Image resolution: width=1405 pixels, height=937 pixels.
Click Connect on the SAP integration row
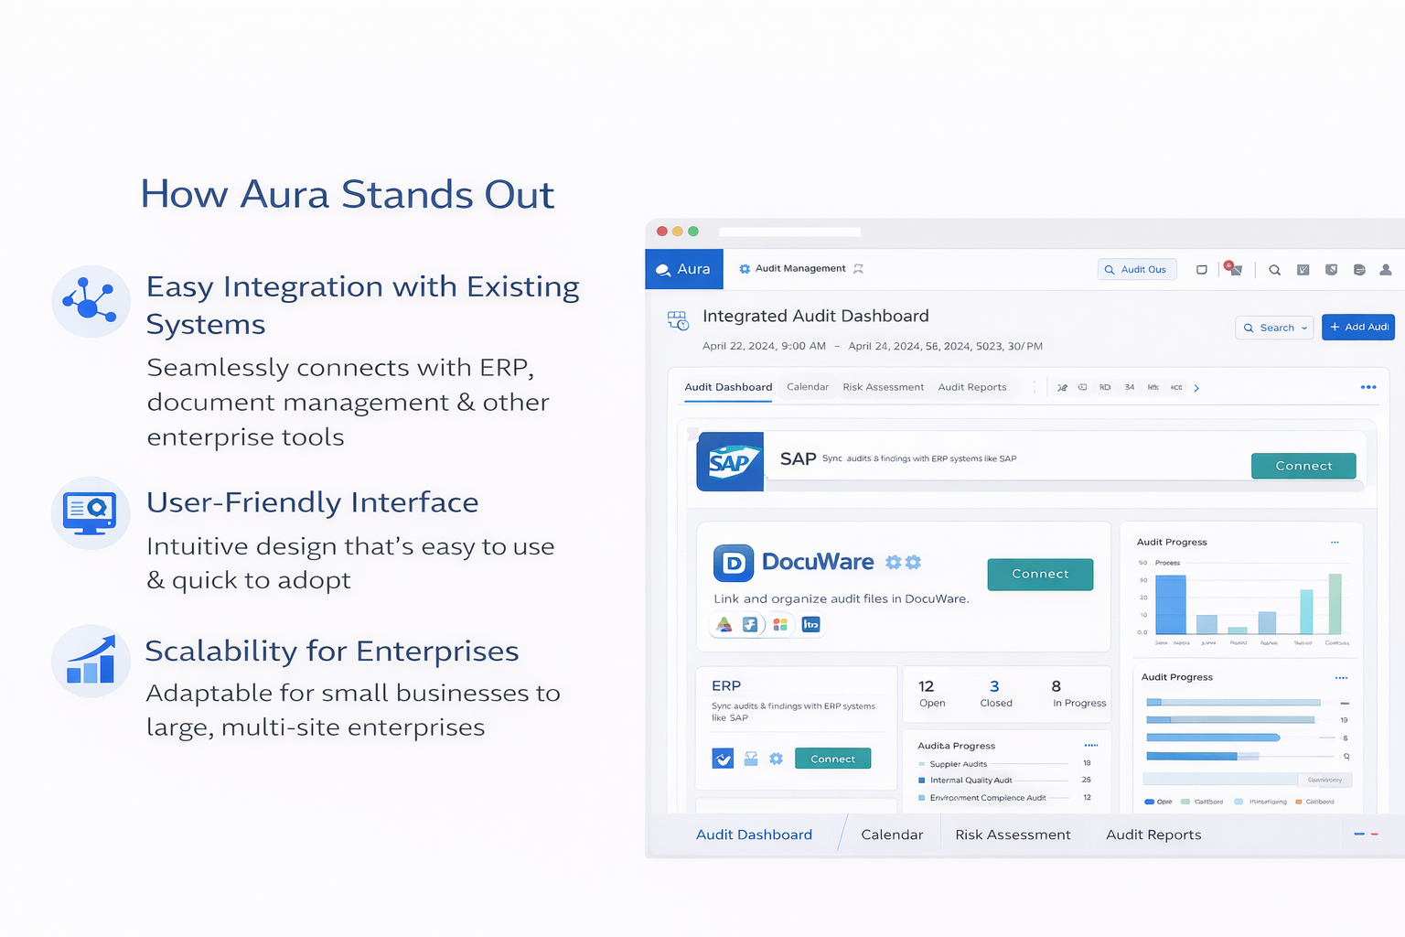point(1303,465)
